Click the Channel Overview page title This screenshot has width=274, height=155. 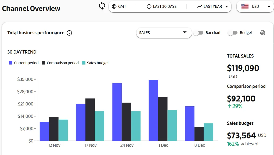click(31, 9)
